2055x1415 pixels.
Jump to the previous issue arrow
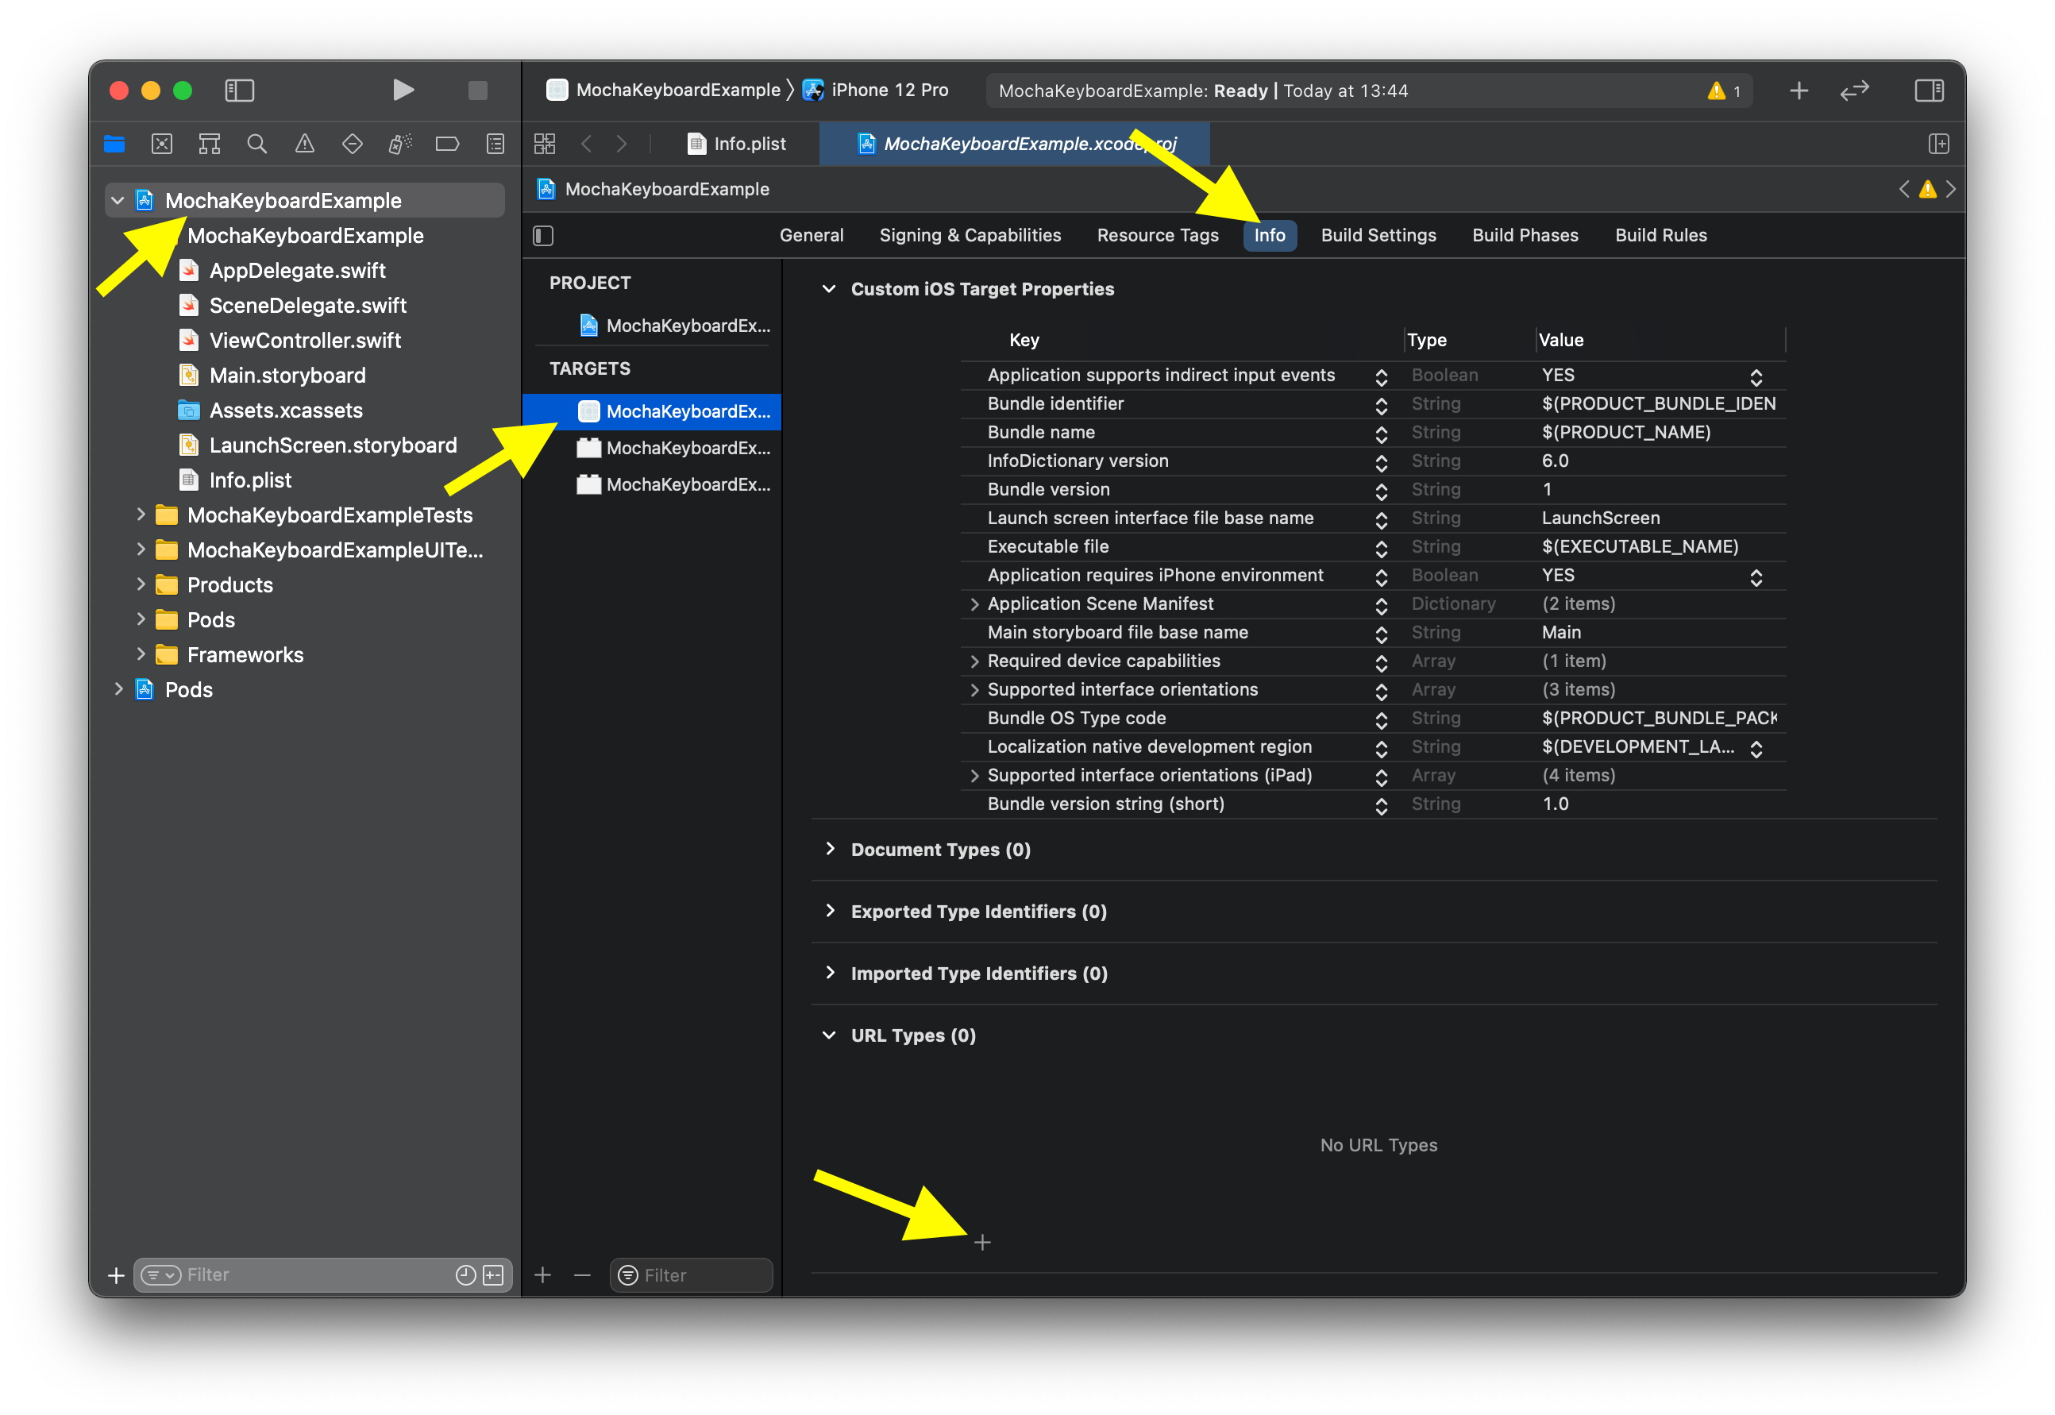(1903, 189)
